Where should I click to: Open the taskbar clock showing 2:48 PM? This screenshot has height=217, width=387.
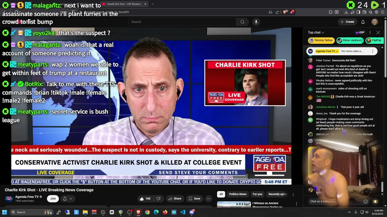coord(378,212)
